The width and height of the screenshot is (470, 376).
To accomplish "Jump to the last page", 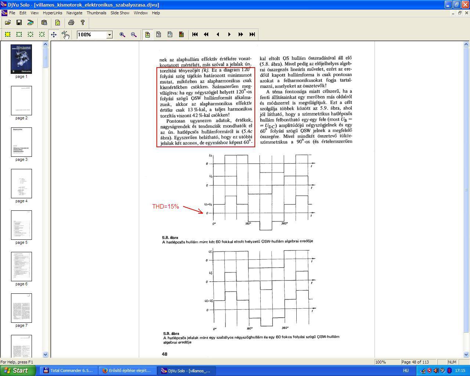I will [x=252, y=35].
